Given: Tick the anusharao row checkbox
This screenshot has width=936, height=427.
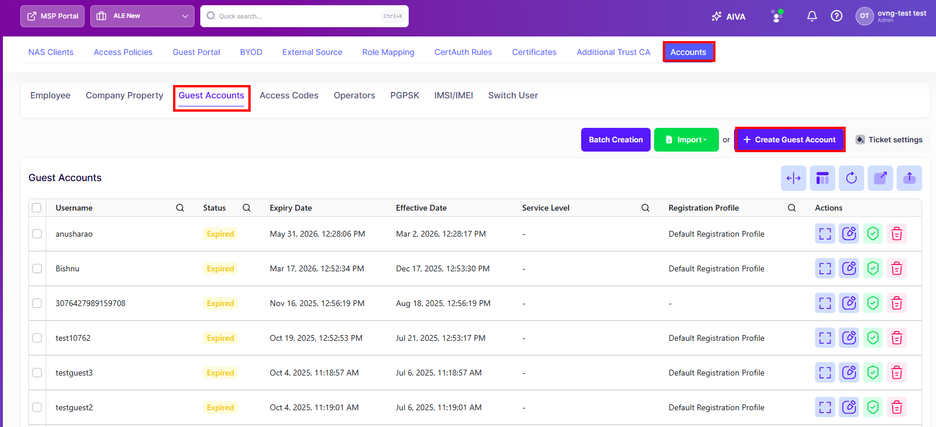Looking at the screenshot, I should [x=37, y=234].
